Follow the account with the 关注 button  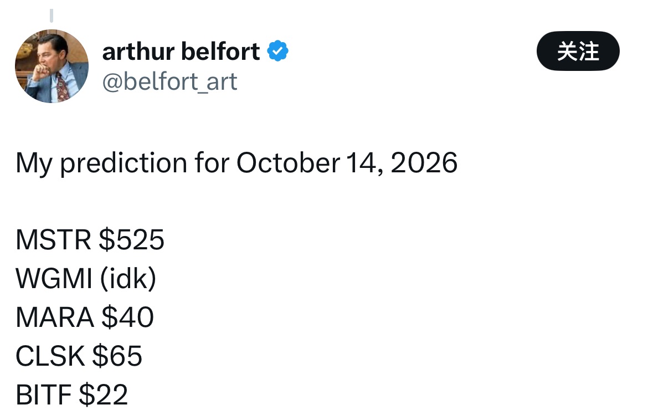(578, 51)
